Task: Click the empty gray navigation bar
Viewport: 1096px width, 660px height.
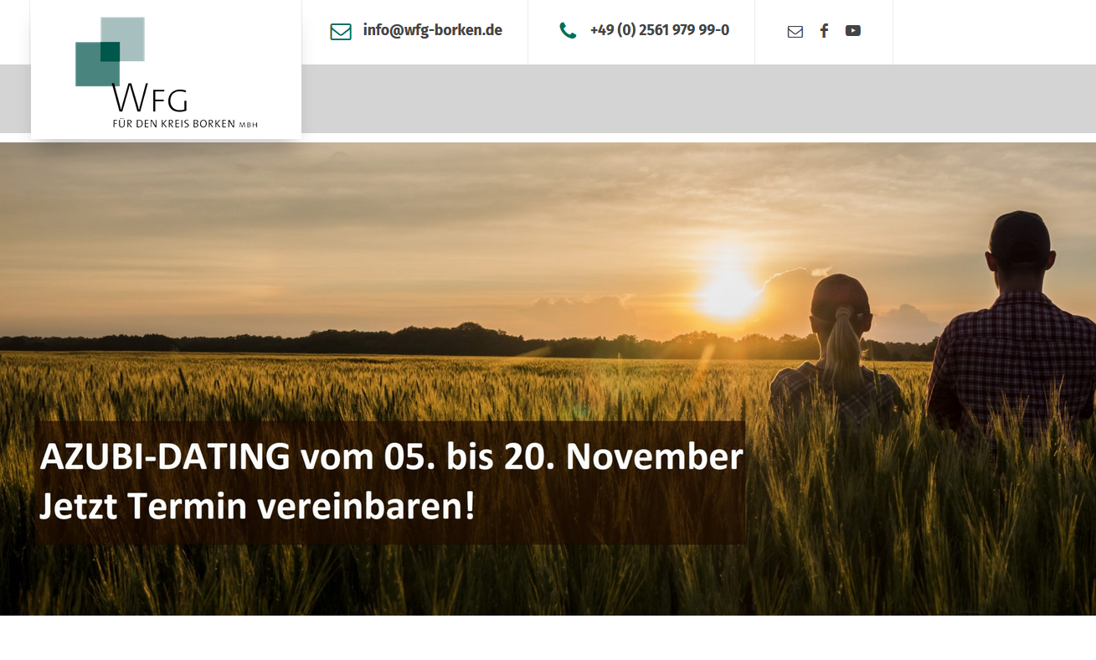Action: point(698,98)
